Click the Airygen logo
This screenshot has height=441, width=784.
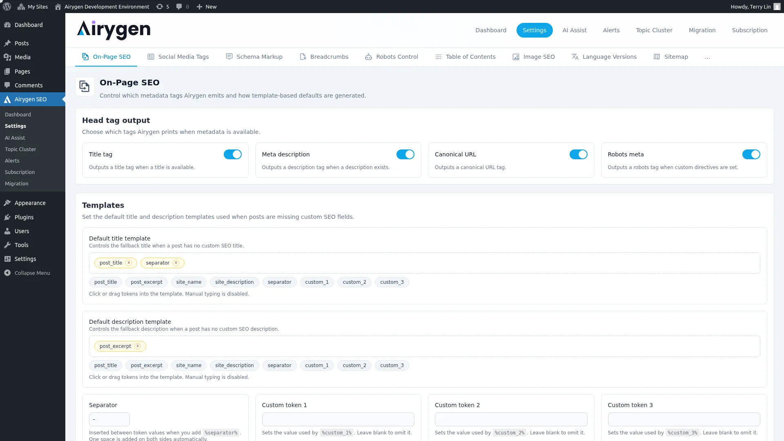coord(114,30)
